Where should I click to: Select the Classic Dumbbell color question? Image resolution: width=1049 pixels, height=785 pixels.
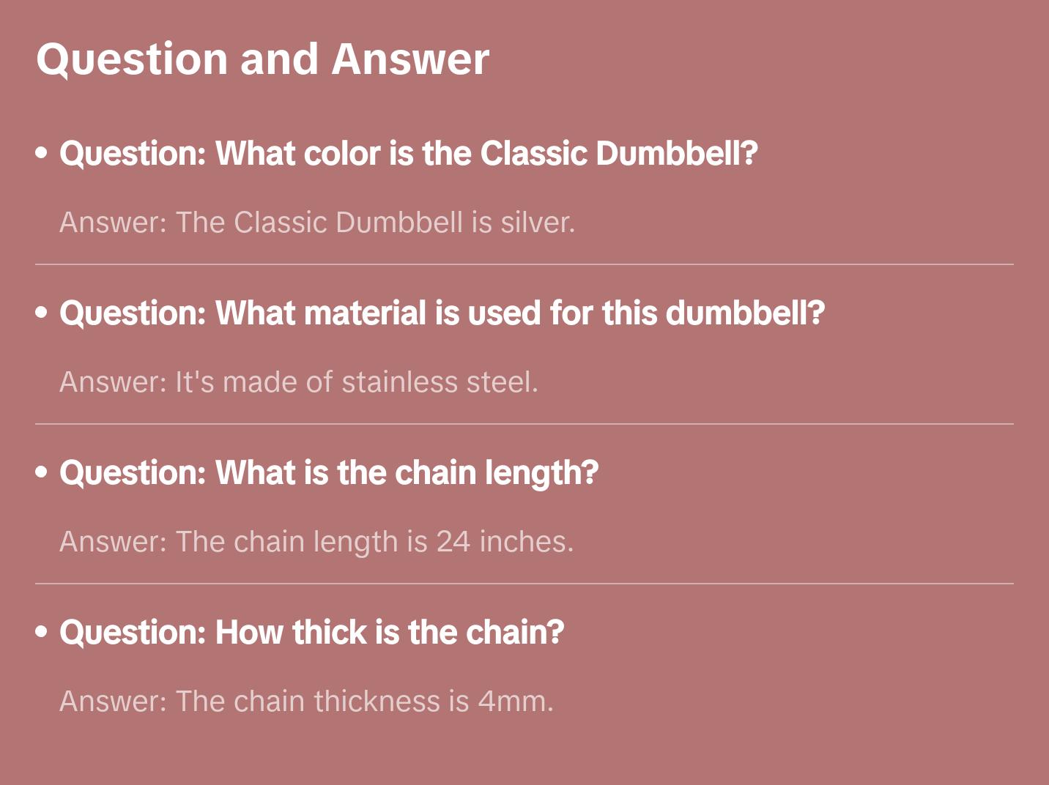[x=408, y=154]
